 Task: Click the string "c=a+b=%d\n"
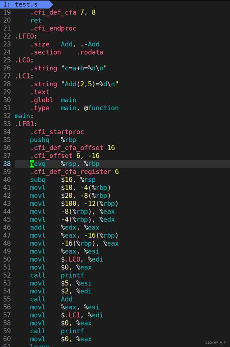[84, 68]
